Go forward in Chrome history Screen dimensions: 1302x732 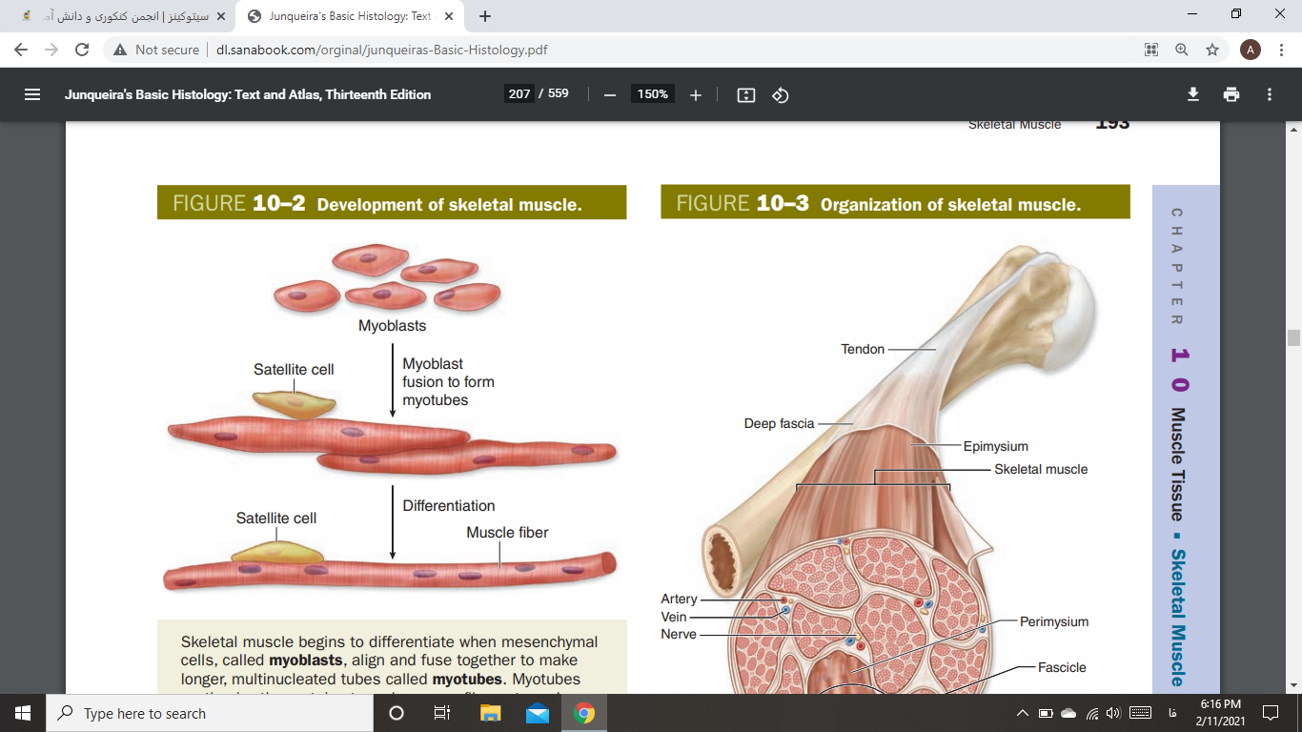coord(51,50)
